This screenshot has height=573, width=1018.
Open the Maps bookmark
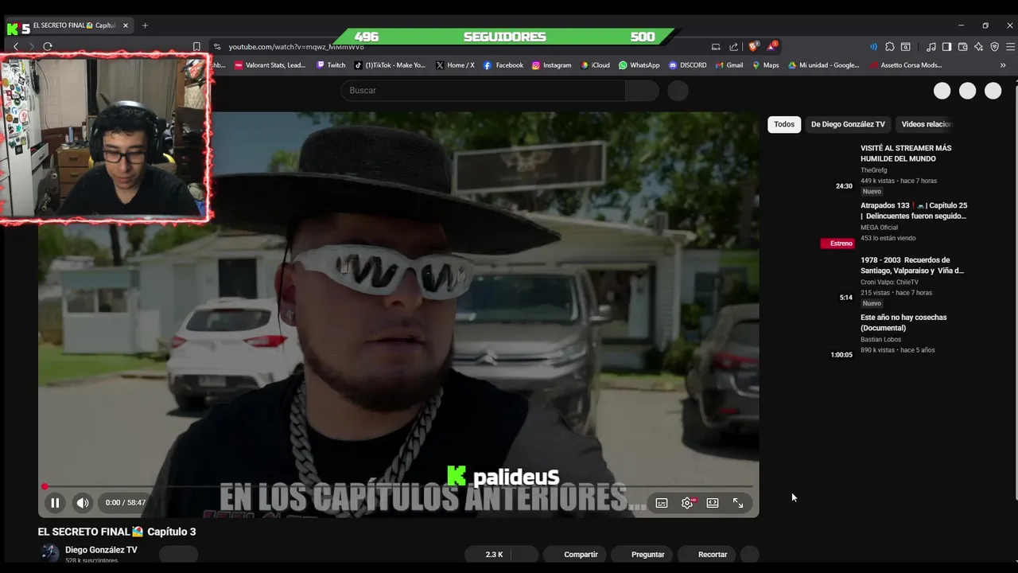coord(765,65)
